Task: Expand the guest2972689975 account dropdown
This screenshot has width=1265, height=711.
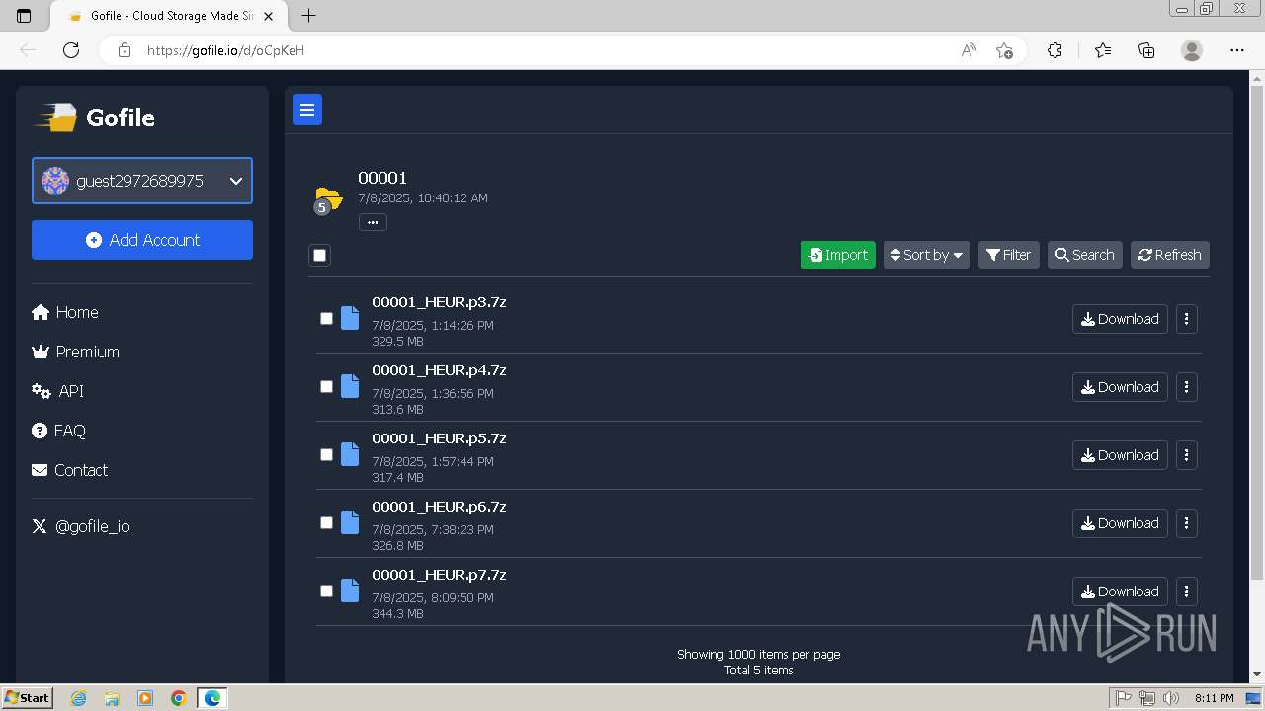Action: [x=142, y=181]
